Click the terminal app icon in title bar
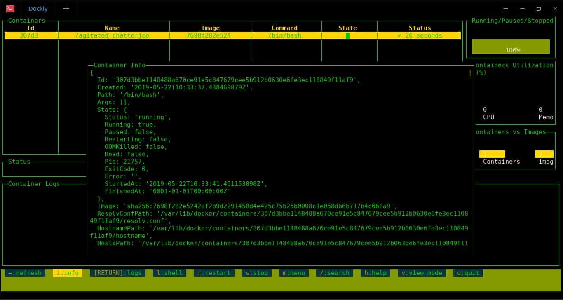 (x=10, y=8)
